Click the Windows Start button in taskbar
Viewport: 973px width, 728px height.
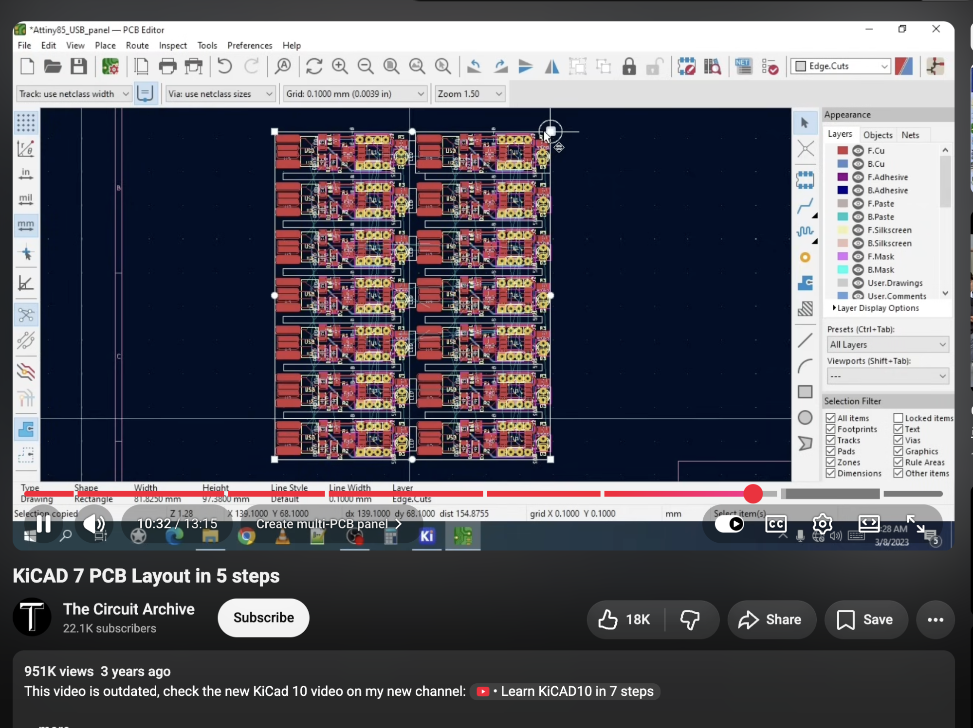(30, 536)
